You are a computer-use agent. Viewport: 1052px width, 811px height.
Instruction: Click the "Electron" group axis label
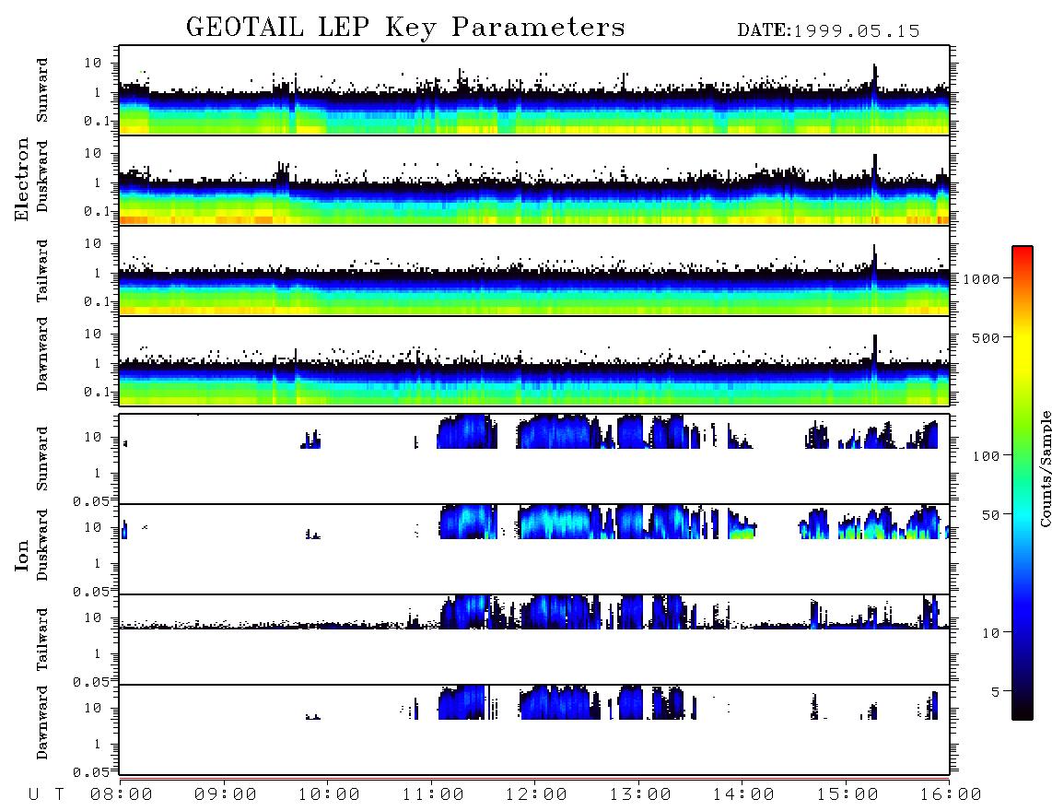(x=22, y=180)
